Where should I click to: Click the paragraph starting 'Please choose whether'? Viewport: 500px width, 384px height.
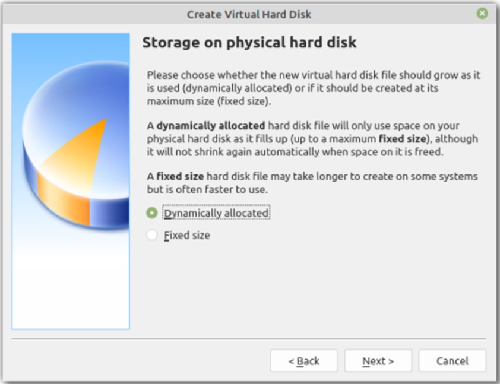314,88
